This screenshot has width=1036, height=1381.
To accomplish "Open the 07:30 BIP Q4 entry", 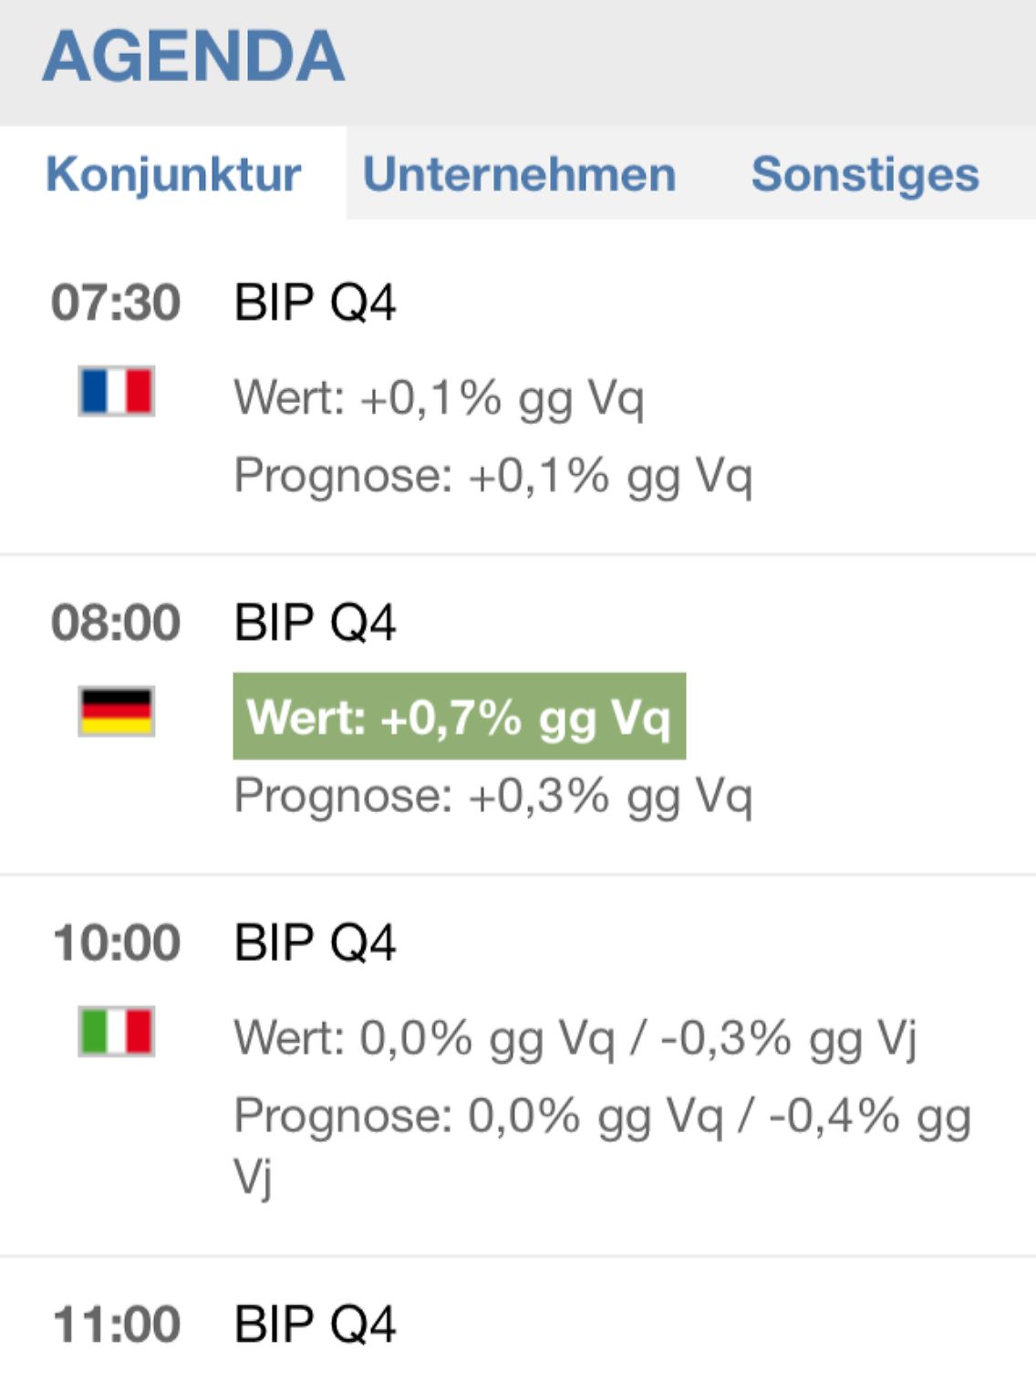I will pyautogui.click(x=315, y=303).
